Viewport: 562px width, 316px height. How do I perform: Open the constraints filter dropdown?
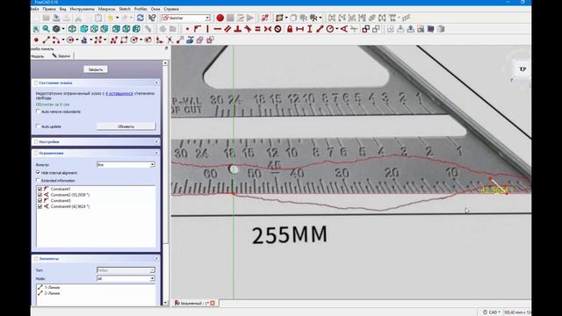pyautogui.click(x=126, y=164)
